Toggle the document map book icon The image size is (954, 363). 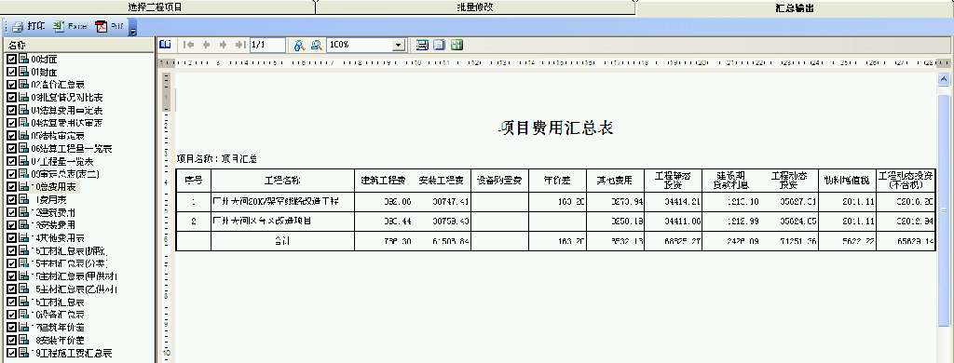click(165, 45)
